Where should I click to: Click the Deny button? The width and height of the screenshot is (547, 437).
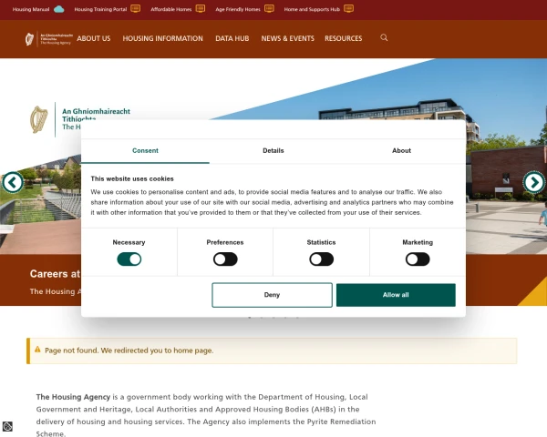pyautogui.click(x=272, y=295)
